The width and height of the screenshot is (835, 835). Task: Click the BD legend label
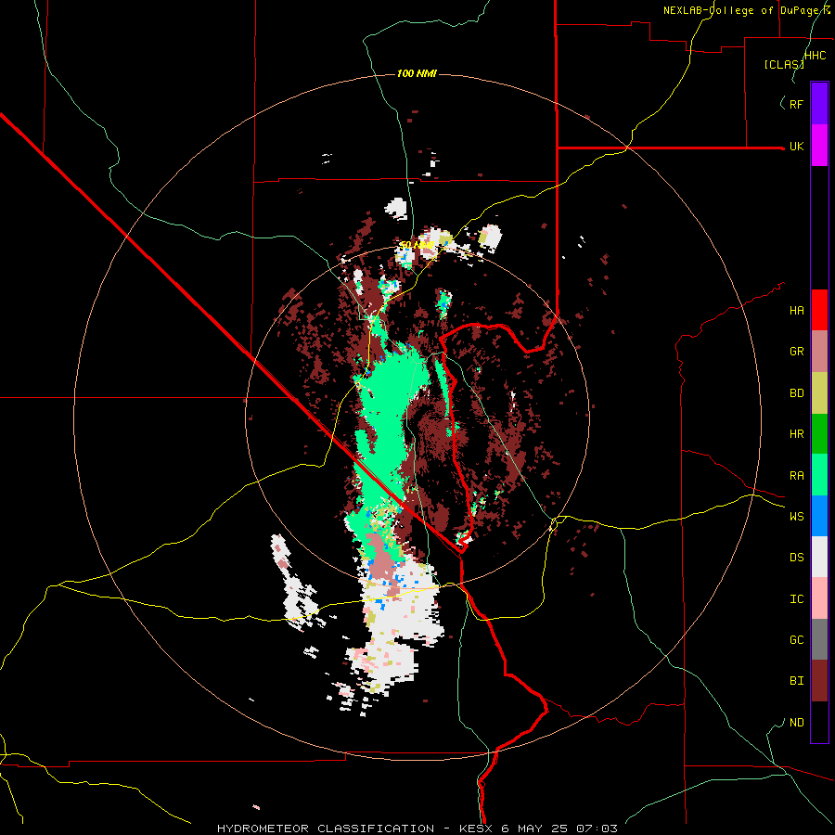click(797, 393)
